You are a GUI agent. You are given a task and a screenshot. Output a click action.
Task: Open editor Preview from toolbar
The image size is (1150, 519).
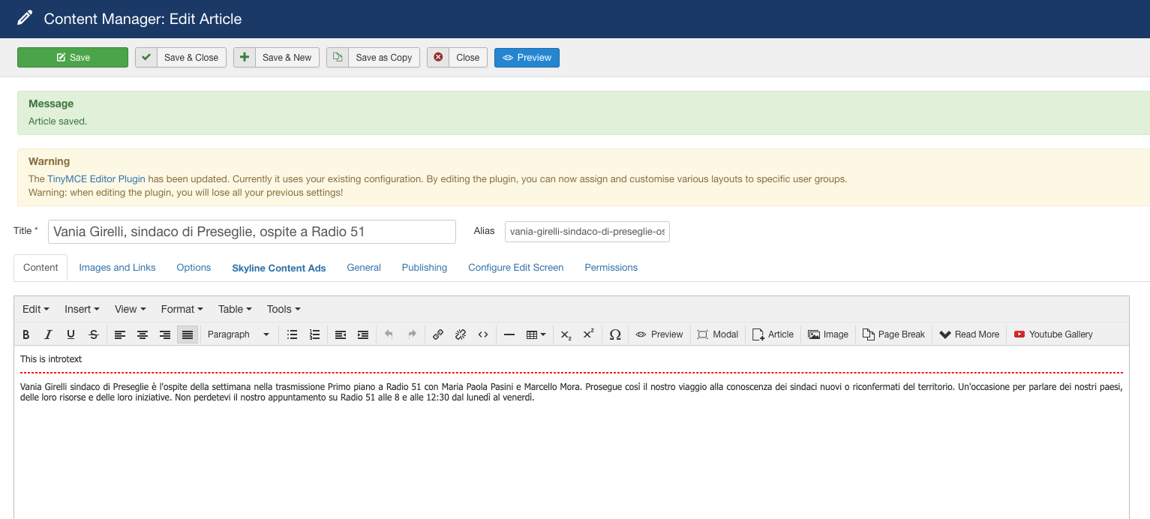point(659,334)
